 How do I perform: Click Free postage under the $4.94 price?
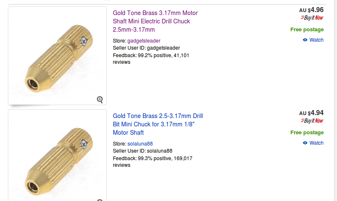click(x=307, y=133)
